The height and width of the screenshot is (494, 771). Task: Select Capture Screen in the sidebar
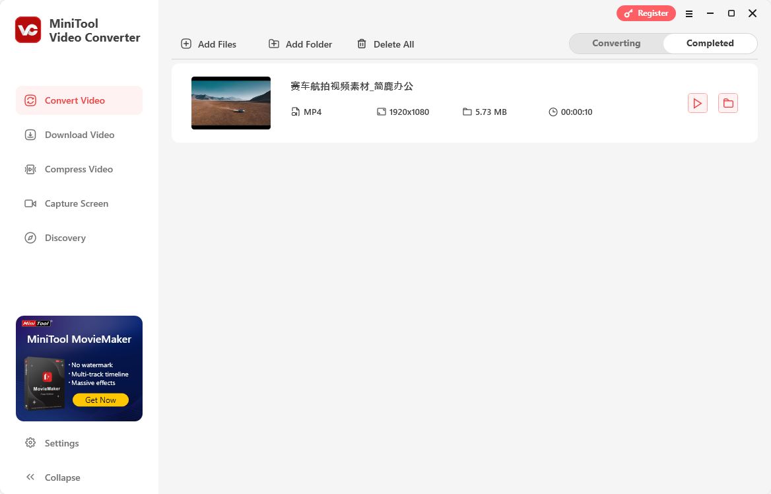tap(79, 203)
